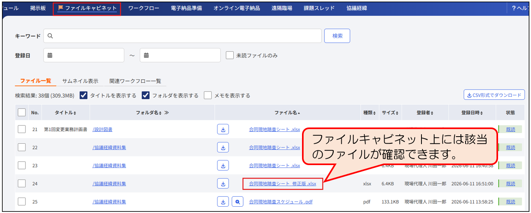
Task: Click 2026-06-11 16:51:00 timestamp
Action: click(473, 184)
